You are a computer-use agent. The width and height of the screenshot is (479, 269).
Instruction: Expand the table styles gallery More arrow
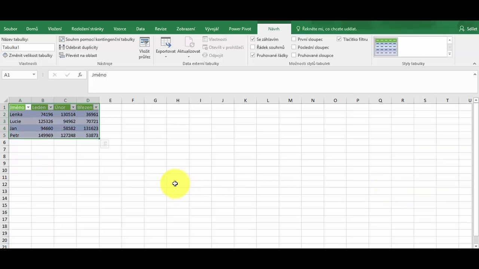(x=449, y=54)
